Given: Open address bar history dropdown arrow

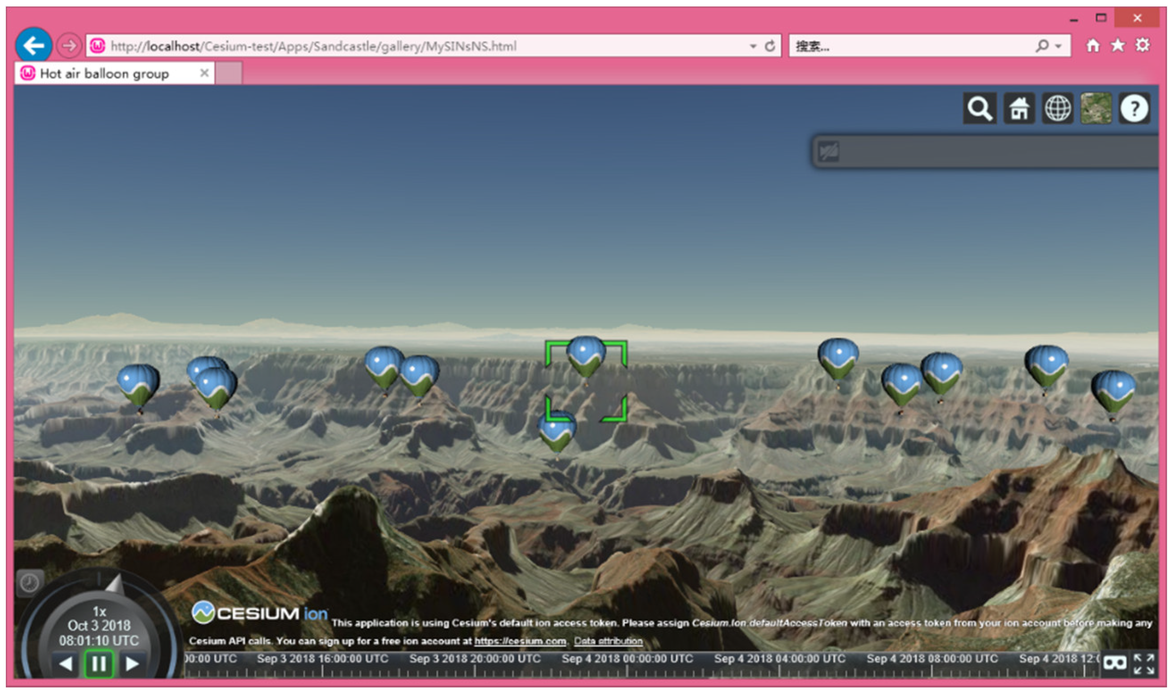Looking at the screenshot, I should 753,46.
